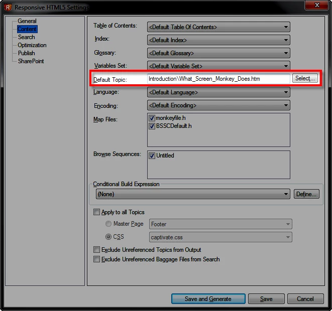332x311 pixels.
Task: Close the Responsive HTML5 Settings dialog
Action: tap(316, 5)
